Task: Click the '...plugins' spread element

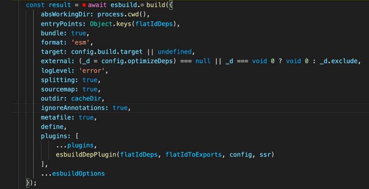Action: [75, 145]
